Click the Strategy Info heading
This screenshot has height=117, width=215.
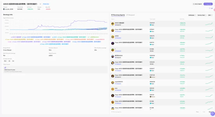point(8,15)
